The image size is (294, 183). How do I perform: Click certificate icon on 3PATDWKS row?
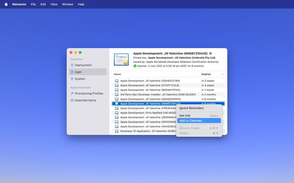click(117, 122)
